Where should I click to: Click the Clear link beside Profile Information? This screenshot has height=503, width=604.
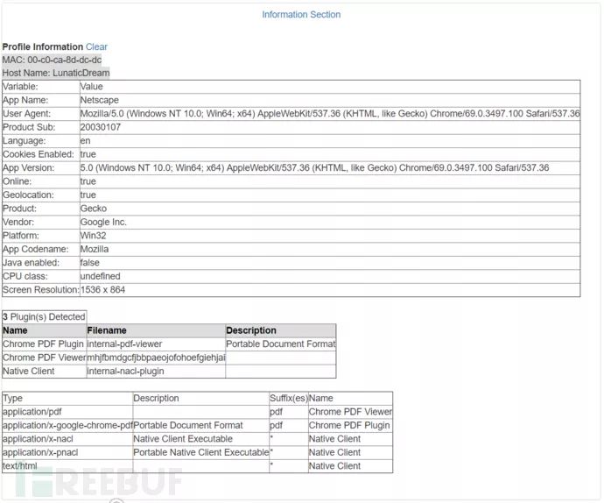[96, 46]
